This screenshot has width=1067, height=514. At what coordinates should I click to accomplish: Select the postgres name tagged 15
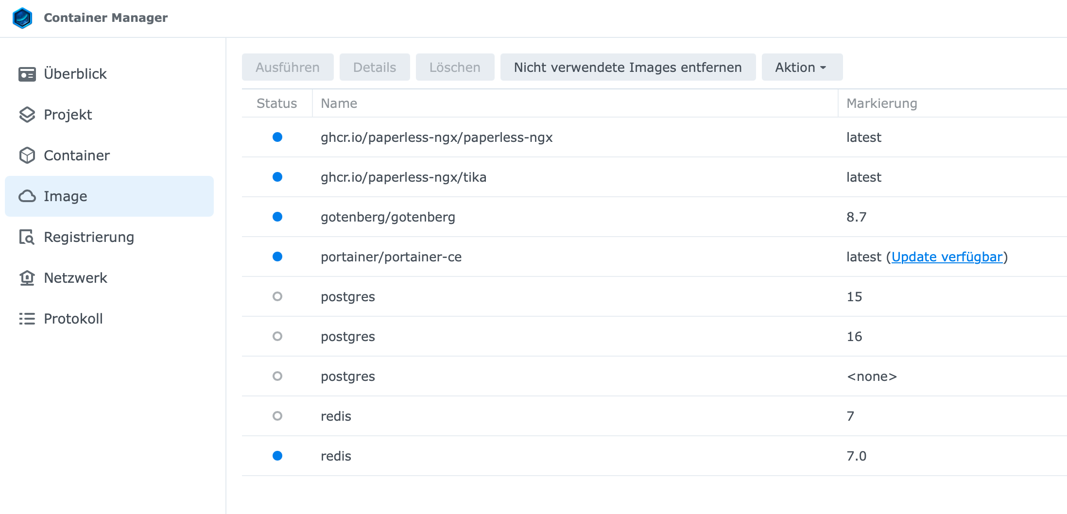(x=348, y=297)
